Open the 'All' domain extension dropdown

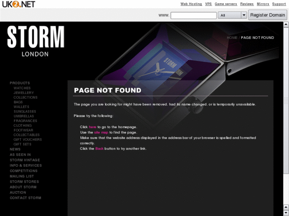pyautogui.click(x=232, y=15)
